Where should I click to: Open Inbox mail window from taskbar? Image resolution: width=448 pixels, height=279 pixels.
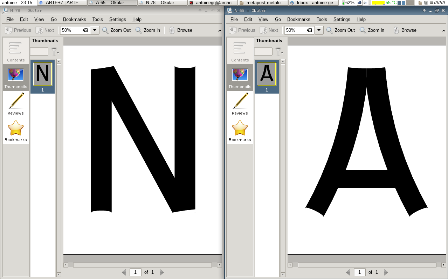[x=314, y=3]
